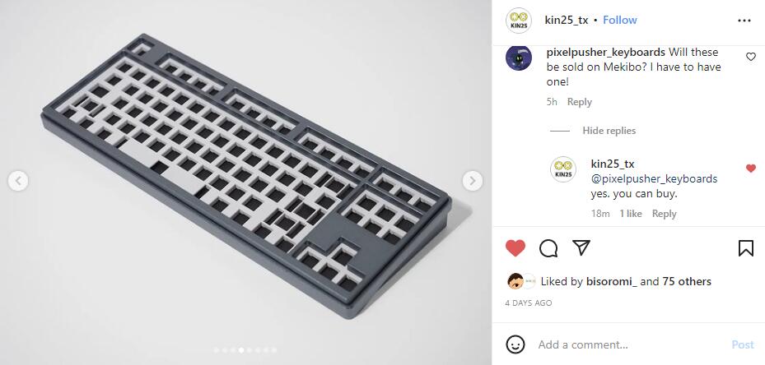This screenshot has height=365, width=765.
Task: Unlike kin25_tx reply with red heart
Action: coord(751,169)
